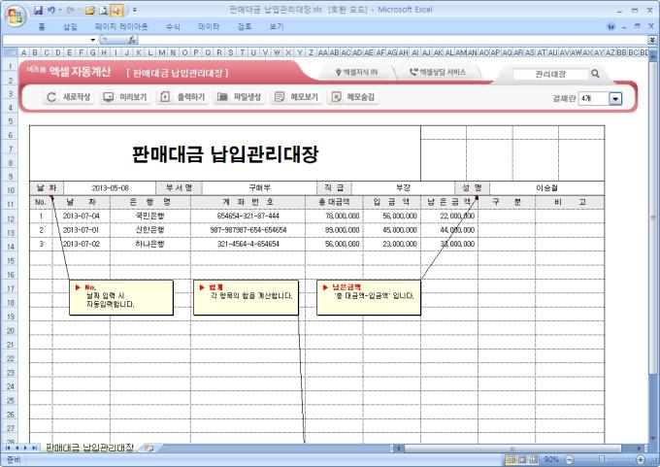
Task: Select the 45,000,000 deposit cell
Action: coord(392,230)
